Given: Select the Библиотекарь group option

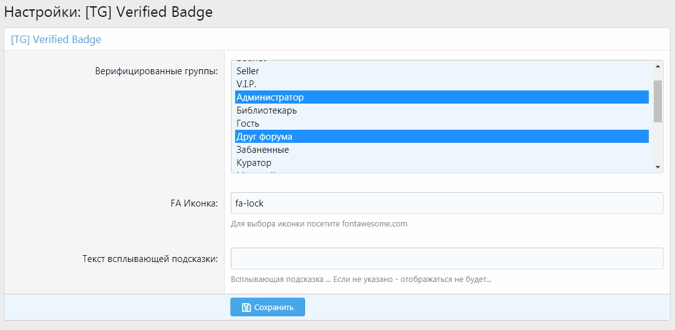Looking at the screenshot, I should (266, 110).
